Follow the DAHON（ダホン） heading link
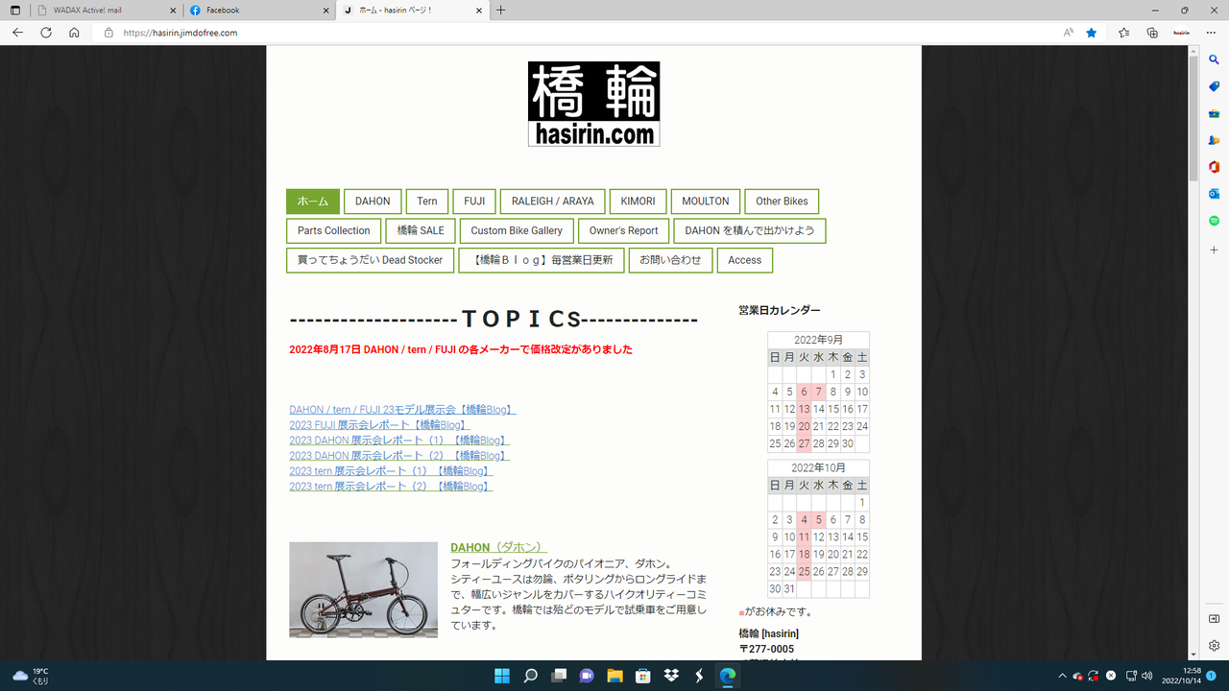1229x691 pixels. [x=498, y=547]
